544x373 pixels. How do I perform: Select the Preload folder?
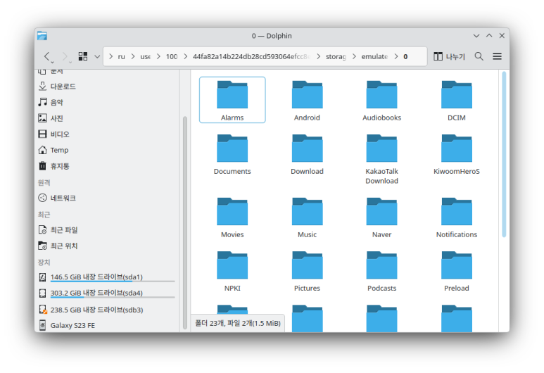point(457,271)
